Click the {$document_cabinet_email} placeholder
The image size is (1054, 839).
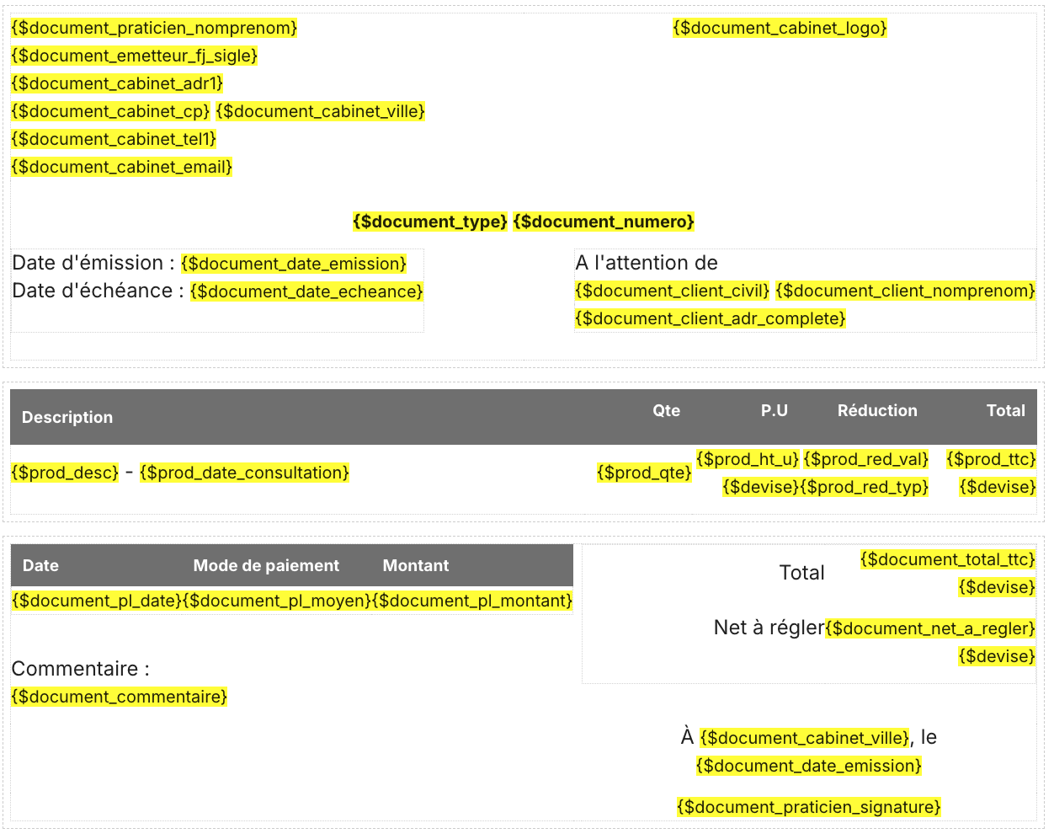click(x=122, y=167)
